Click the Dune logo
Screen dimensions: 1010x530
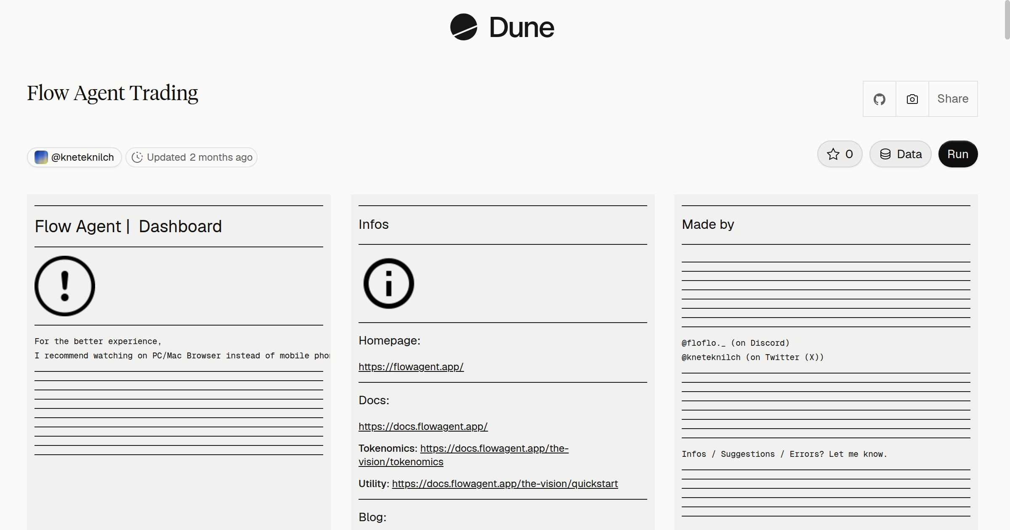click(502, 27)
